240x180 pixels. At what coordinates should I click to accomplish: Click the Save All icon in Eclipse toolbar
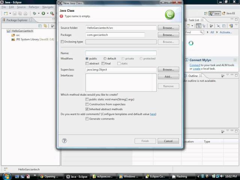tap(20, 13)
